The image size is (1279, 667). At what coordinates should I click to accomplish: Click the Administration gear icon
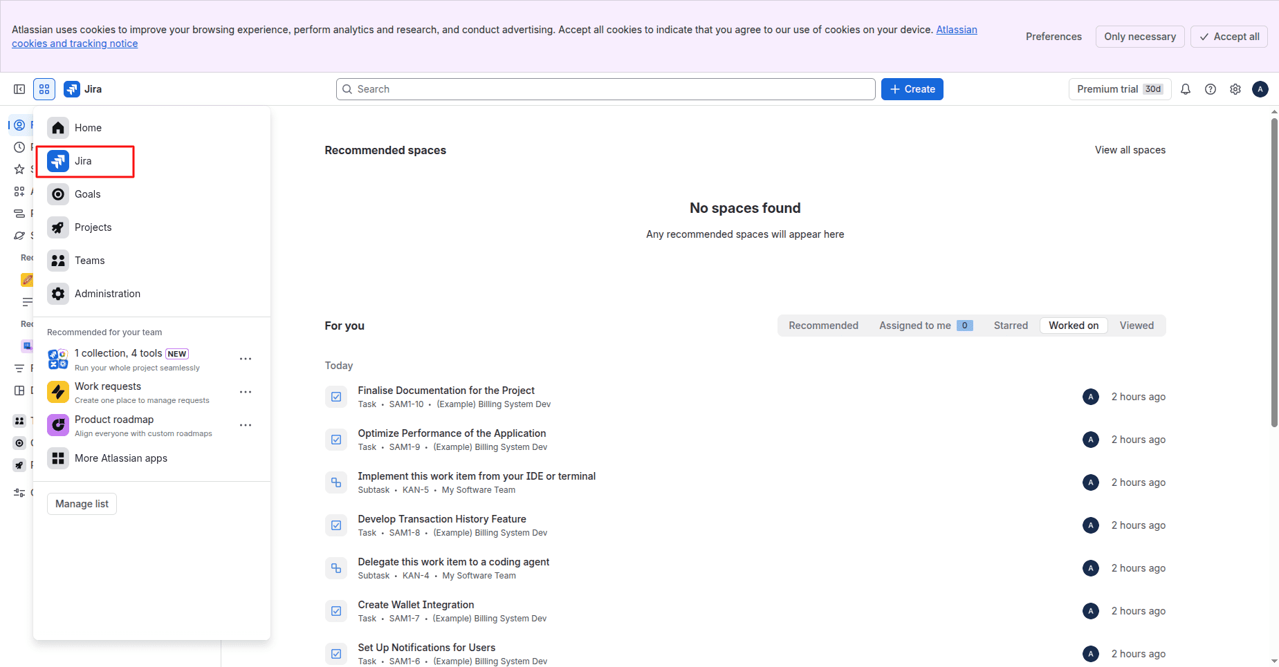58,294
